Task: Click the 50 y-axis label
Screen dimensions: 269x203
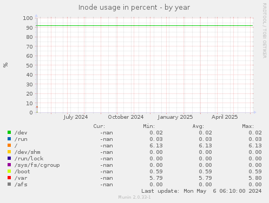Action: (x=30, y=65)
